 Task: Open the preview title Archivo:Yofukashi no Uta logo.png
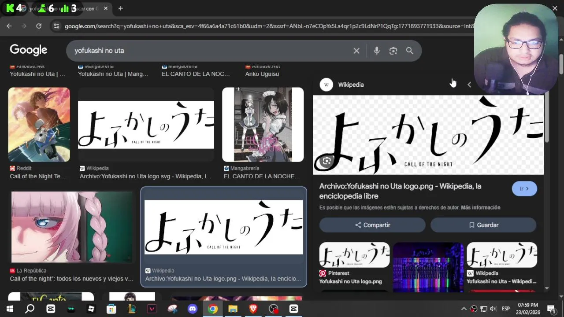[x=400, y=191]
